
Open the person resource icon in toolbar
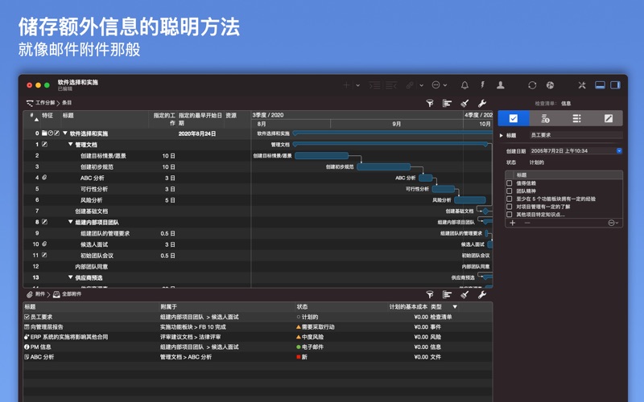(500, 85)
